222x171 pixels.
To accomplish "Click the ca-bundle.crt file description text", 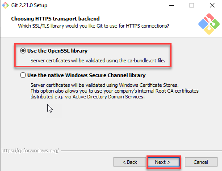I will 98,61.
